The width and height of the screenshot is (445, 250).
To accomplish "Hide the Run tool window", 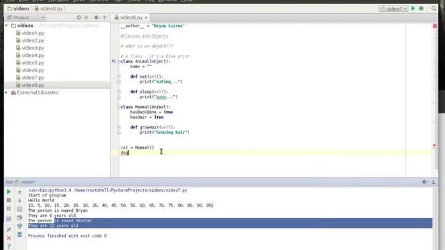I will tap(434, 182).
